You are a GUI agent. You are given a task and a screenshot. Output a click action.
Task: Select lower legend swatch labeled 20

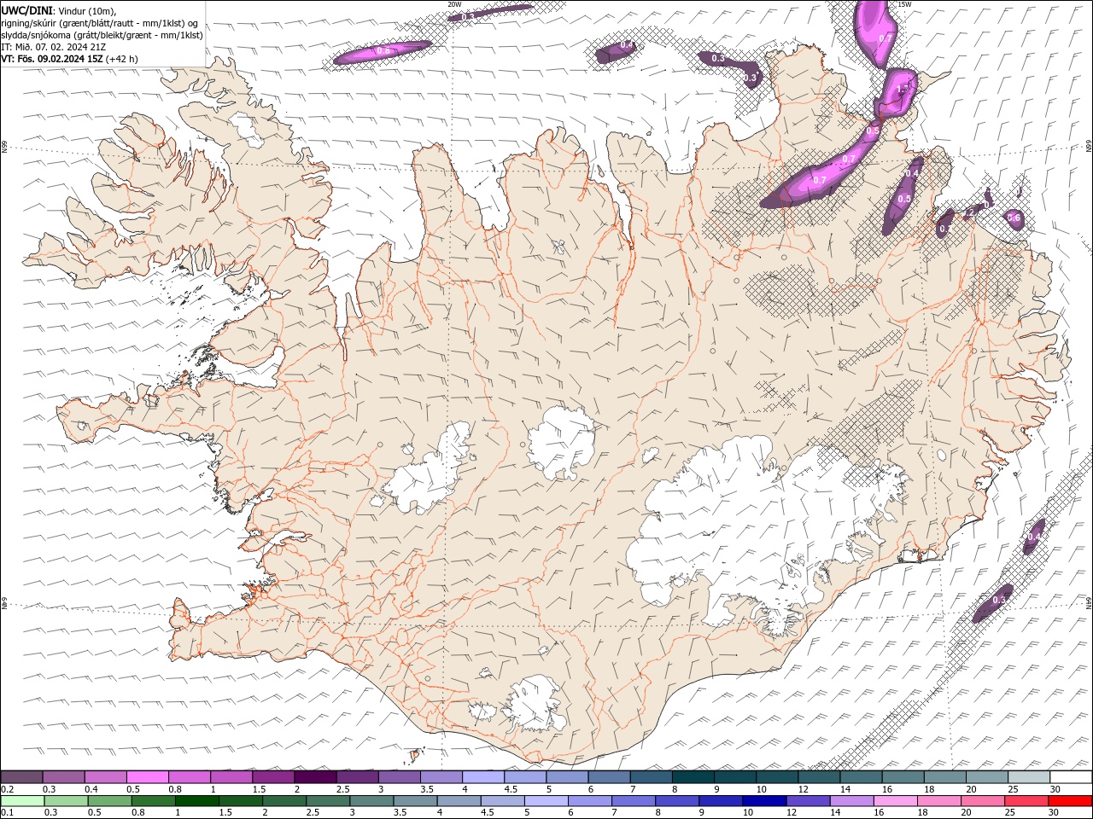[983, 801]
